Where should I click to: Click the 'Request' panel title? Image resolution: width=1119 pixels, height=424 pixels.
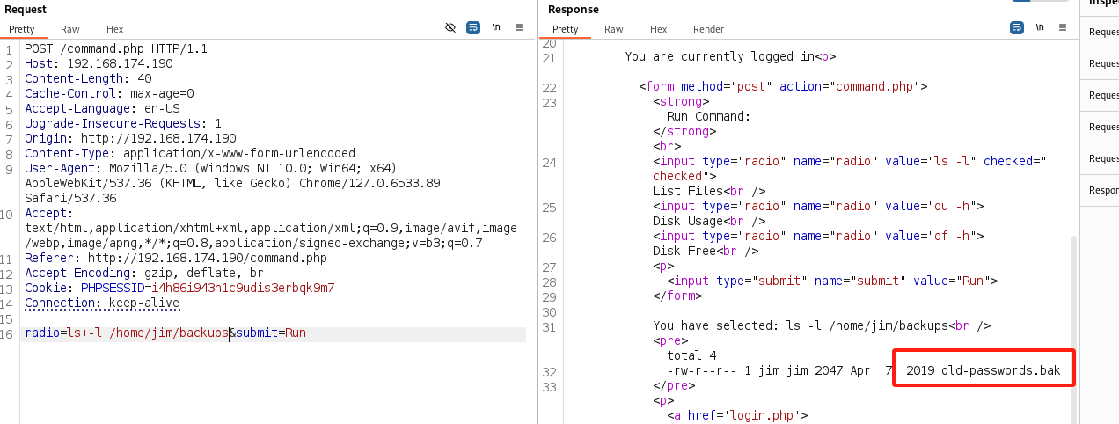tap(26, 10)
